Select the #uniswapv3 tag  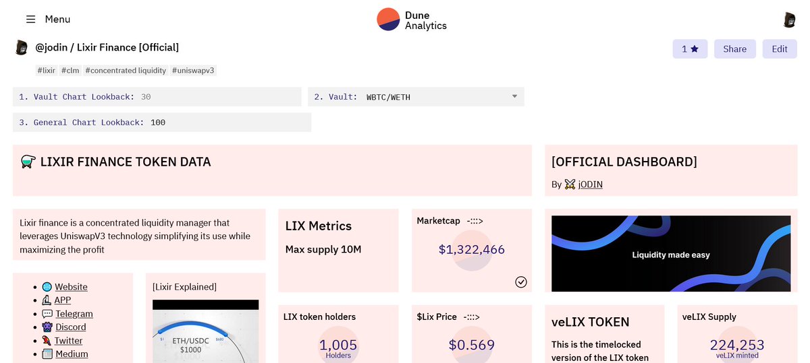194,70
